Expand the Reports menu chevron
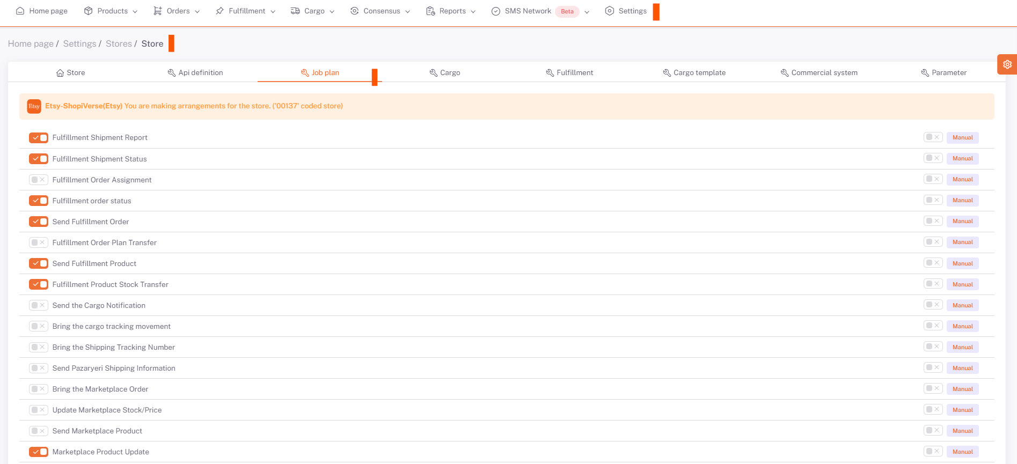This screenshot has width=1017, height=464. (473, 12)
